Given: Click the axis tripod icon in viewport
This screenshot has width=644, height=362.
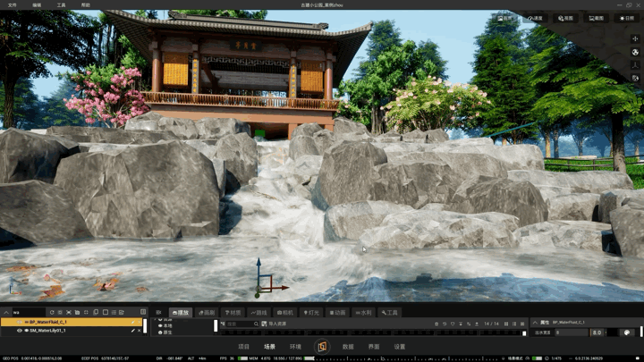Looking at the screenshot, I should point(635,65).
